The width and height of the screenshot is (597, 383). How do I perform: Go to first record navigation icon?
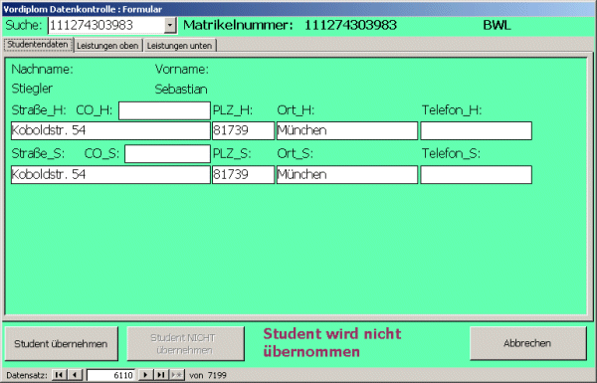coord(59,375)
